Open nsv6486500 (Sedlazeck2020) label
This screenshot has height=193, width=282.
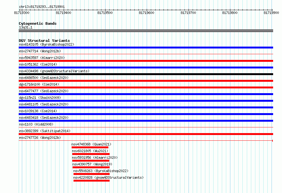pos(44,78)
